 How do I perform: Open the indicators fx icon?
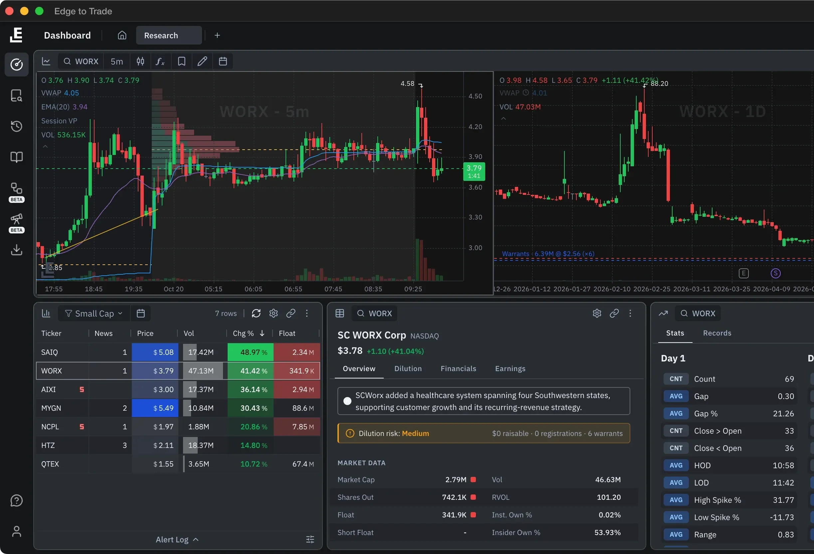[160, 62]
